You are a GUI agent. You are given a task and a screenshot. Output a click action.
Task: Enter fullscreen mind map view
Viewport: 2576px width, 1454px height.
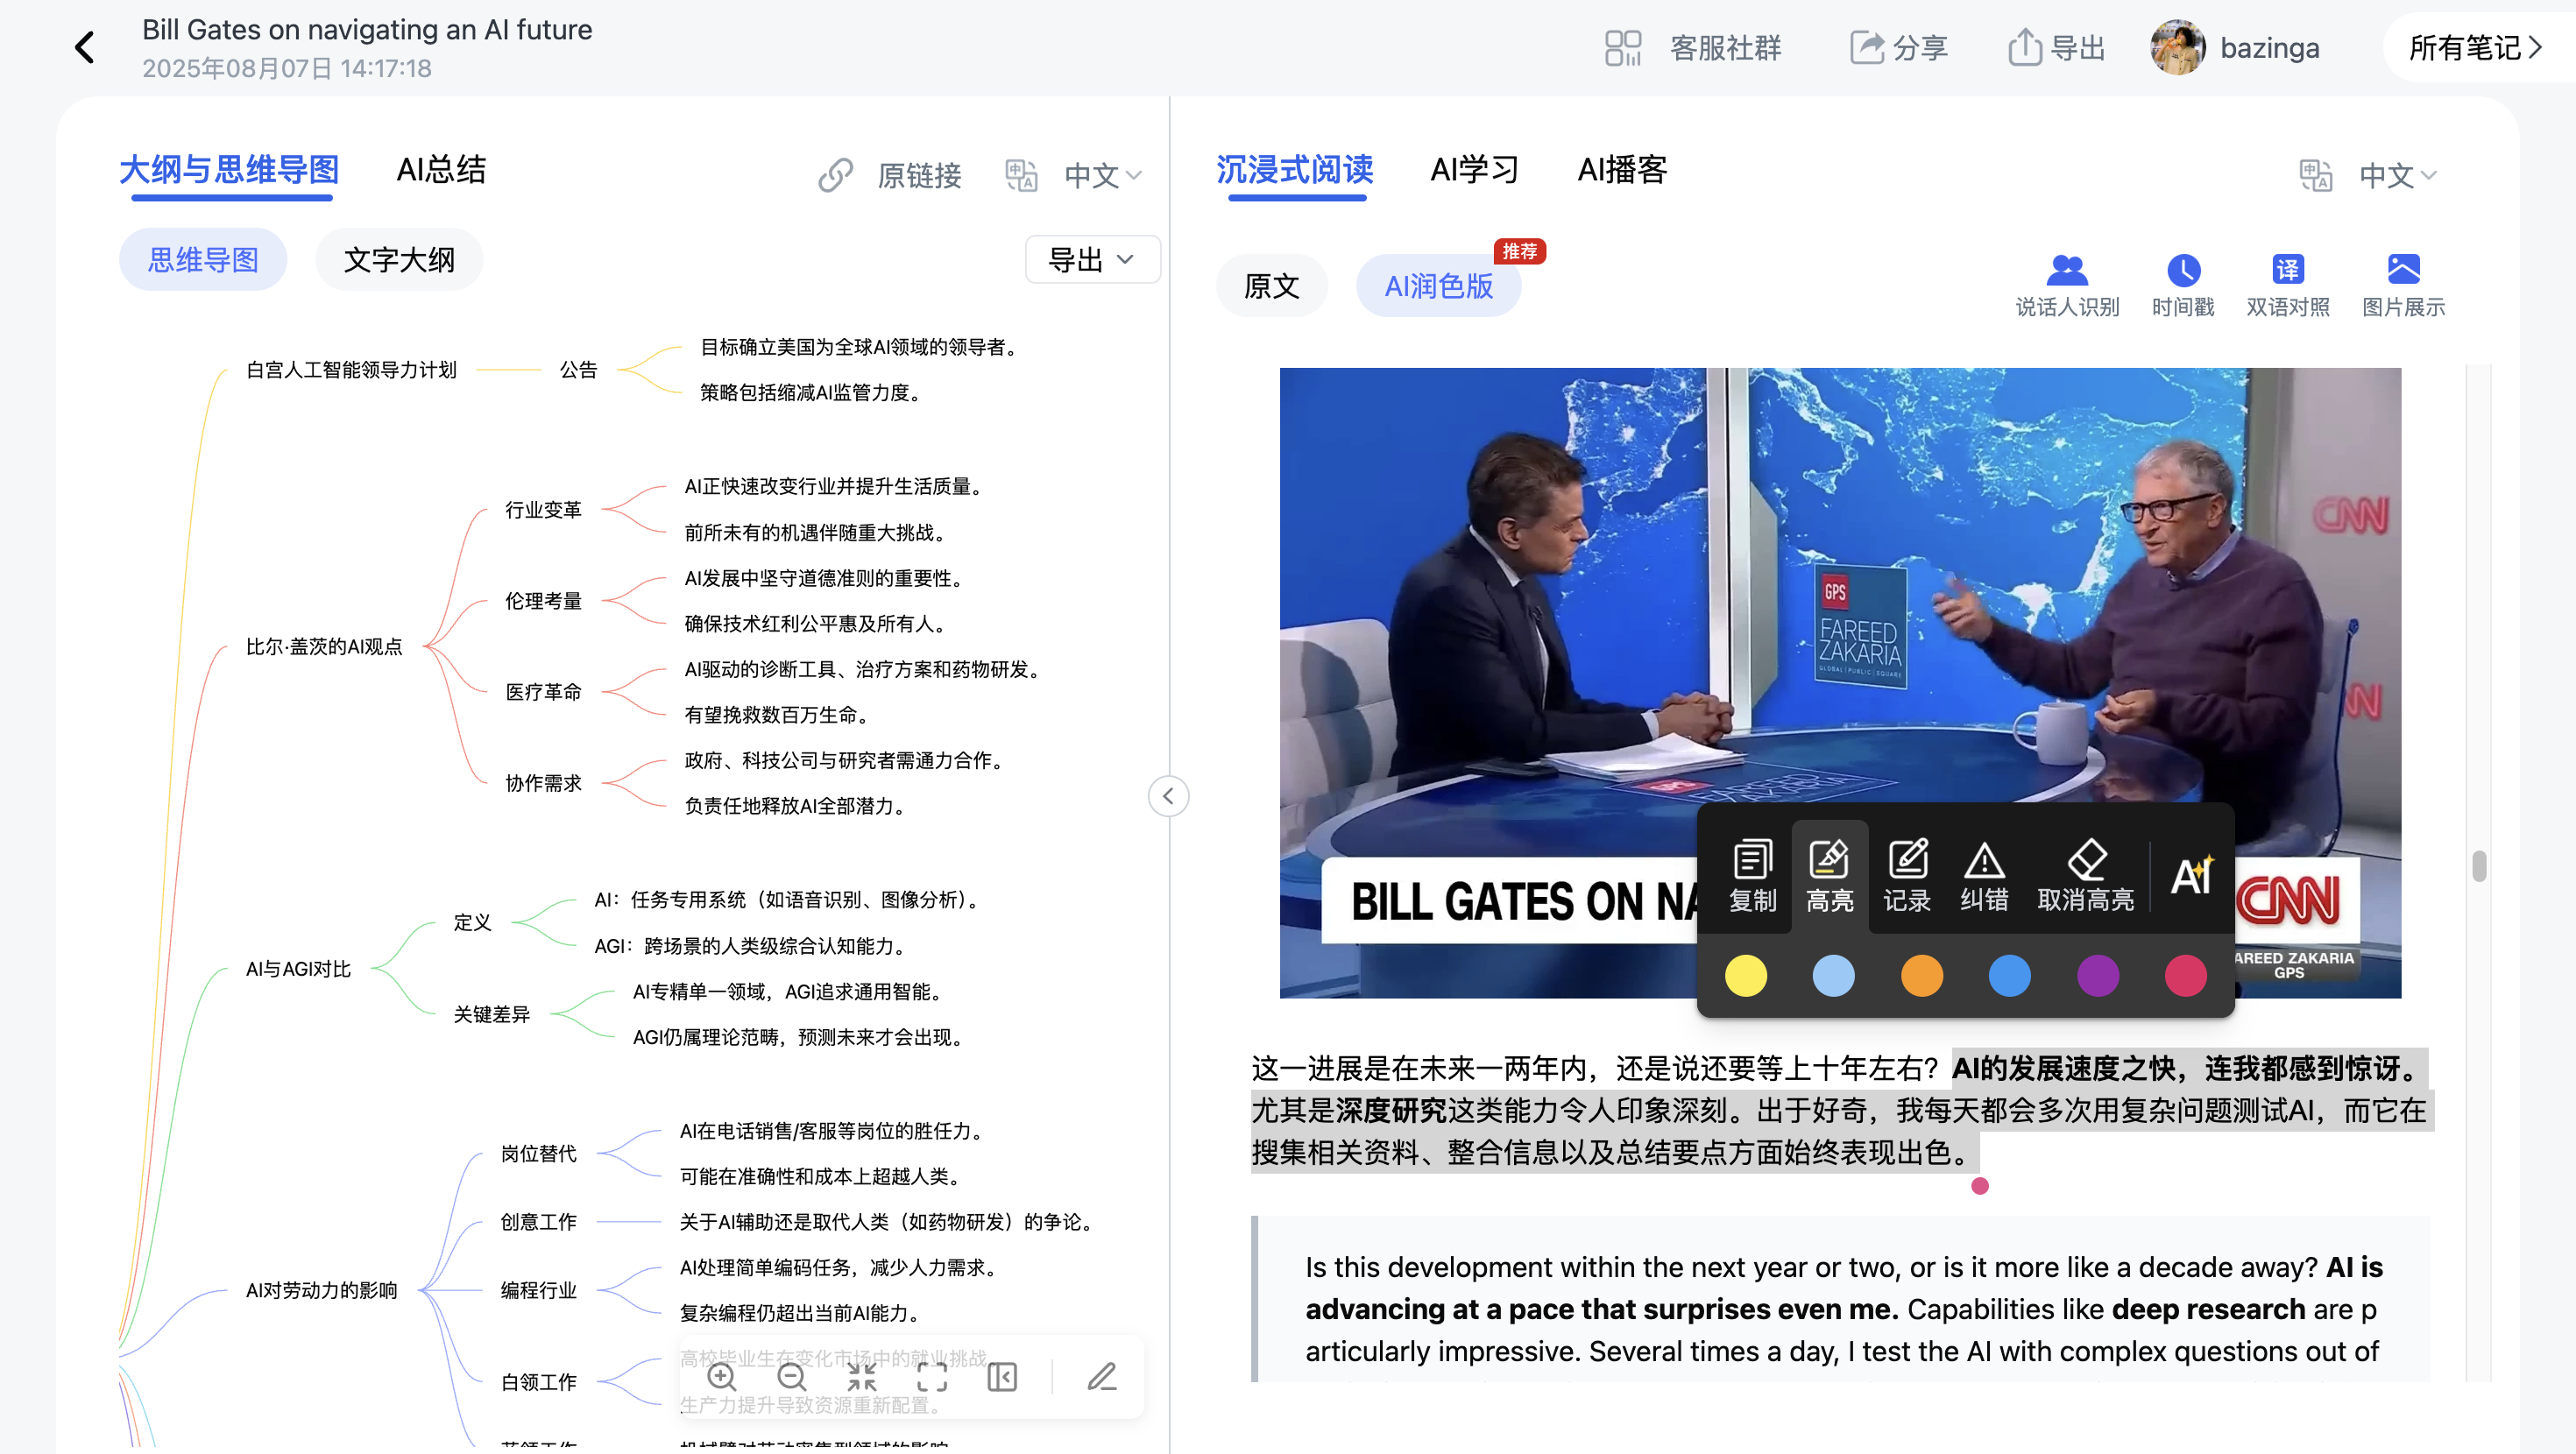point(932,1377)
